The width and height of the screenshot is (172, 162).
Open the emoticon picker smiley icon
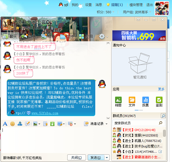13,124
